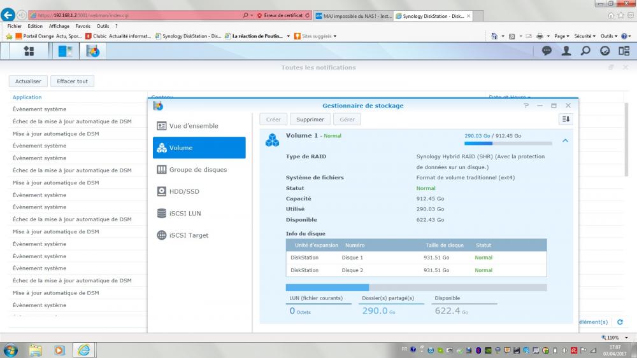Click the Storage Manager taskbar icon
637x358 pixels.
[x=66, y=52]
